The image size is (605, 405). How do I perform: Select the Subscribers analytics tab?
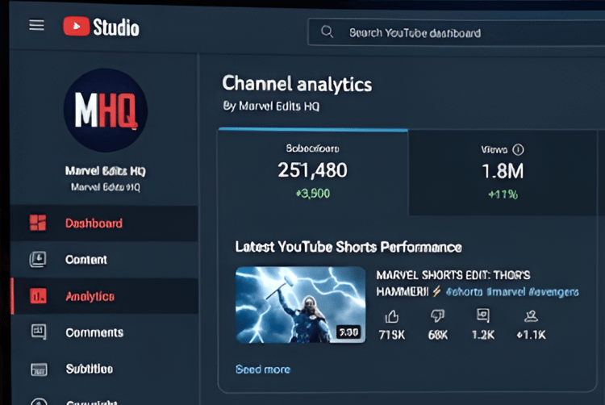click(x=313, y=172)
